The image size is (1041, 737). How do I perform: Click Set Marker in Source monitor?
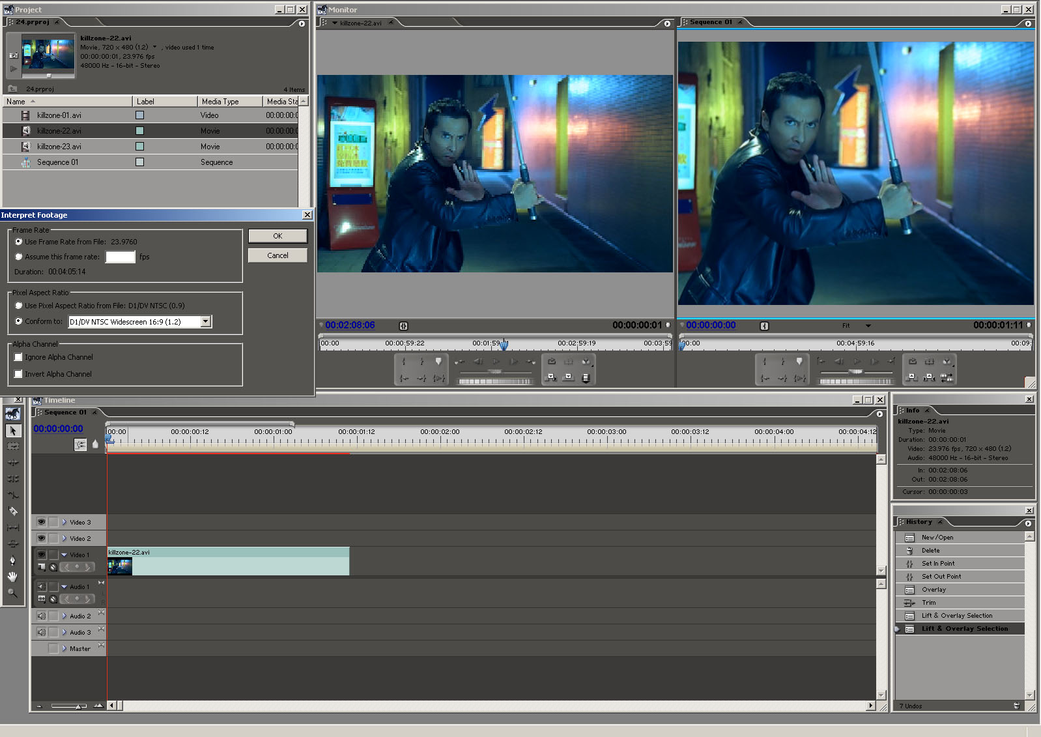[x=438, y=362]
